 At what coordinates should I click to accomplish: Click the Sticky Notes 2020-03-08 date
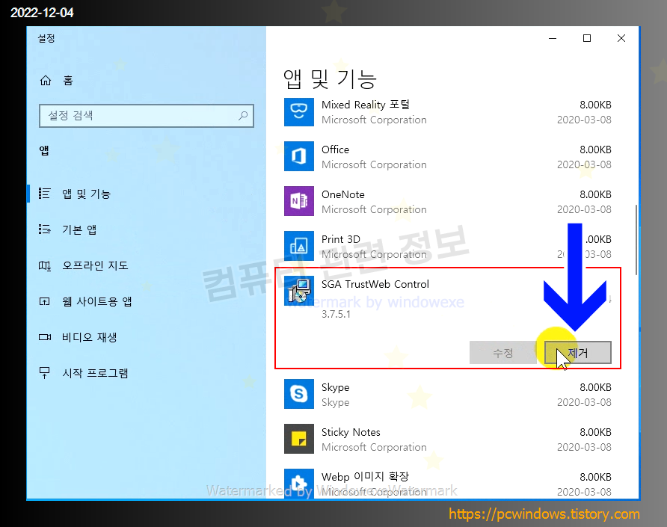coord(584,447)
